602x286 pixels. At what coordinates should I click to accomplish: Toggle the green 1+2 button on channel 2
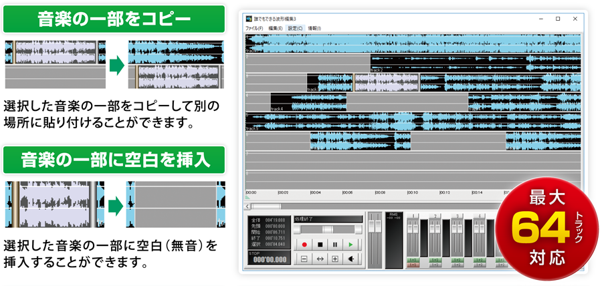tap(435, 260)
